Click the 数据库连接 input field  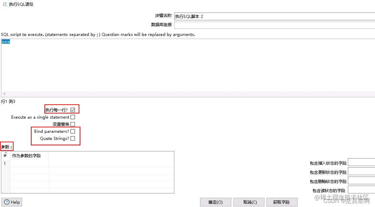pyautogui.click(x=237, y=24)
